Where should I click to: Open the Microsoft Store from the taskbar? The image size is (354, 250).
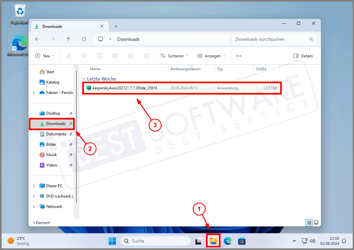point(242,241)
